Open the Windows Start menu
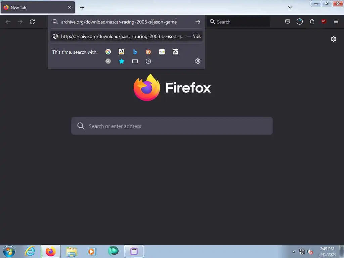344x258 pixels. (9, 251)
